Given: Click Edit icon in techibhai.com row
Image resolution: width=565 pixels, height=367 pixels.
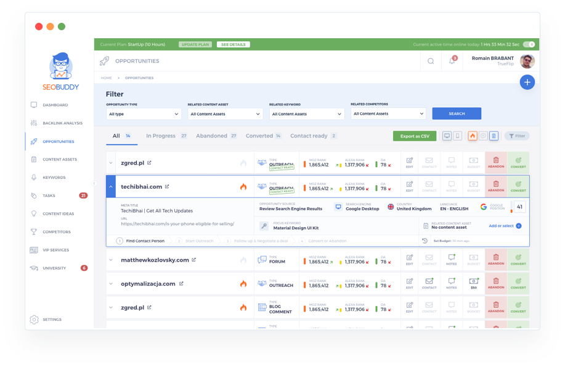Looking at the screenshot, I should tap(409, 186).
